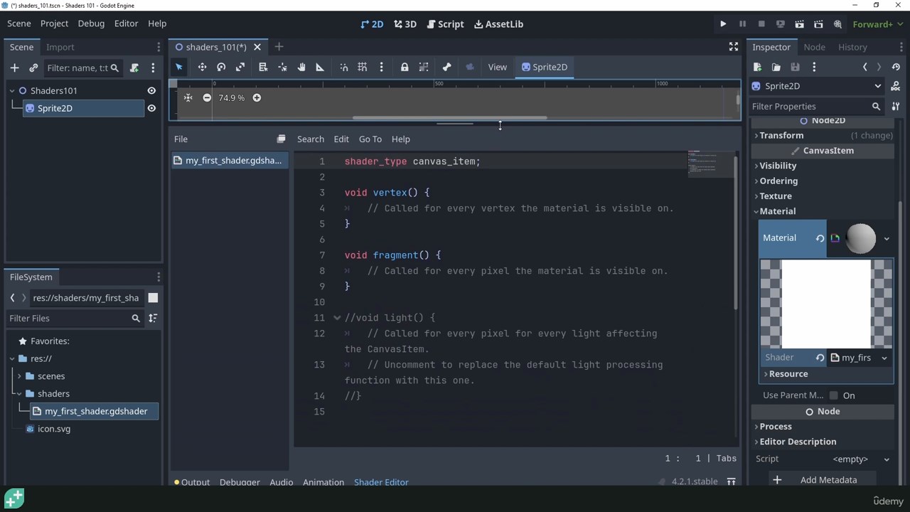
Task: Open the Forward+ renderer dropdown
Action: [x=877, y=24]
